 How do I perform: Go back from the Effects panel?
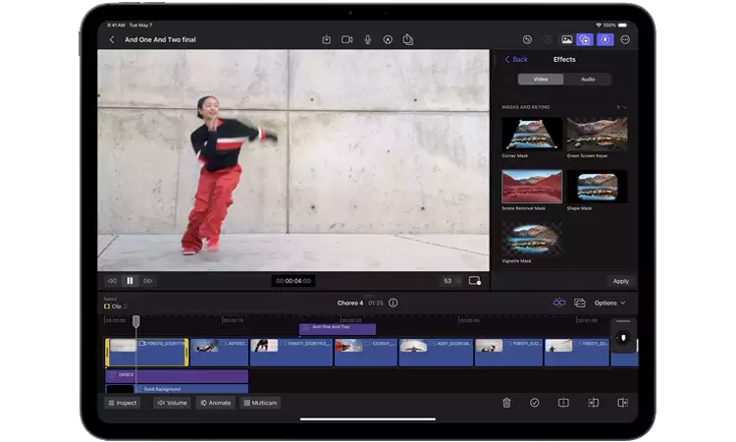[x=516, y=59]
